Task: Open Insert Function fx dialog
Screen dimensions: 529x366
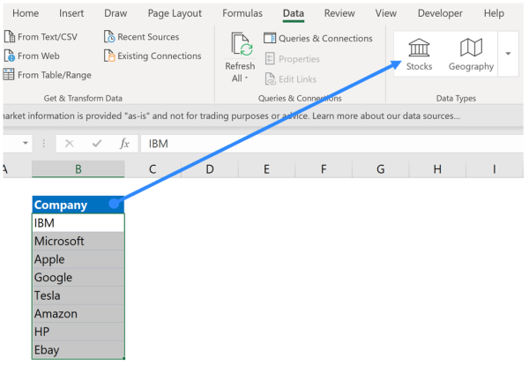Action: (124, 144)
